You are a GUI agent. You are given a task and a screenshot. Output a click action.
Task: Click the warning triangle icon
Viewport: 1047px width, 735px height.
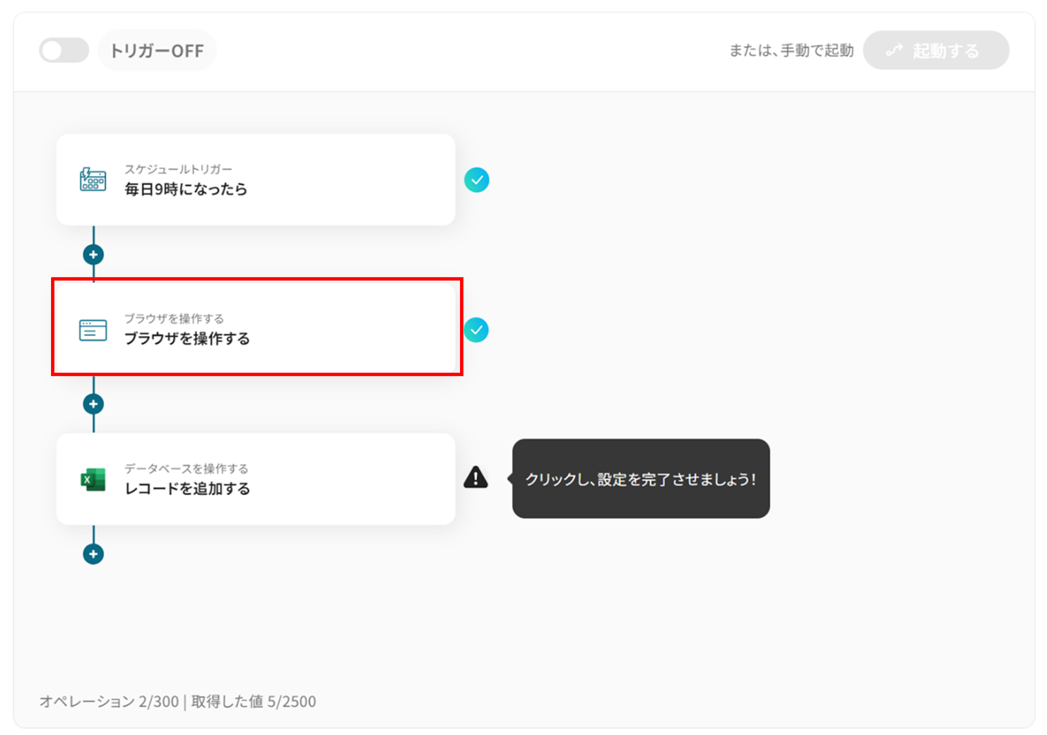[x=476, y=477]
